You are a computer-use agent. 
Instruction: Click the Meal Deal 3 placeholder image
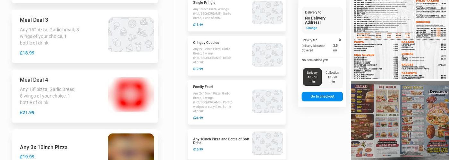131,35
